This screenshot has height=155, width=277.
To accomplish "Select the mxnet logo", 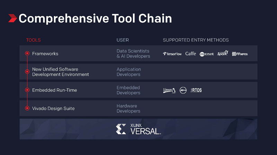I will [206, 54].
